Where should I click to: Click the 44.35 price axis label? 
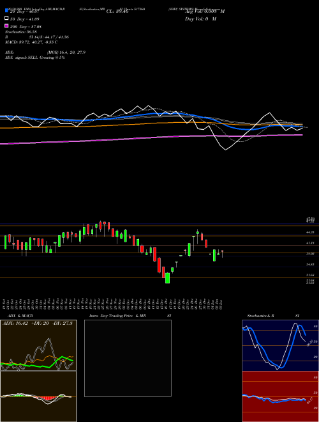310,232
